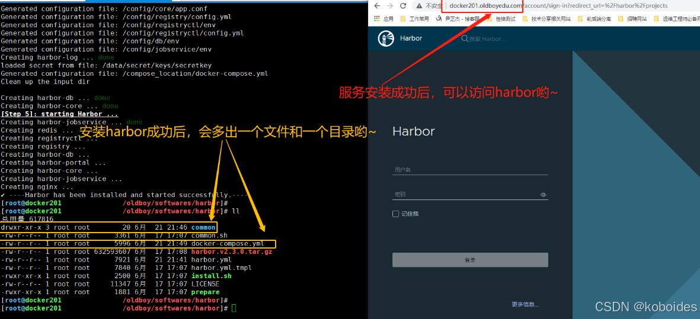The width and height of the screenshot is (700, 319).
Task: Click the 632593607 file size value
Action: pos(112,252)
